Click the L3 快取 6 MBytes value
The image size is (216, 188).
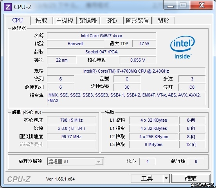154,144
